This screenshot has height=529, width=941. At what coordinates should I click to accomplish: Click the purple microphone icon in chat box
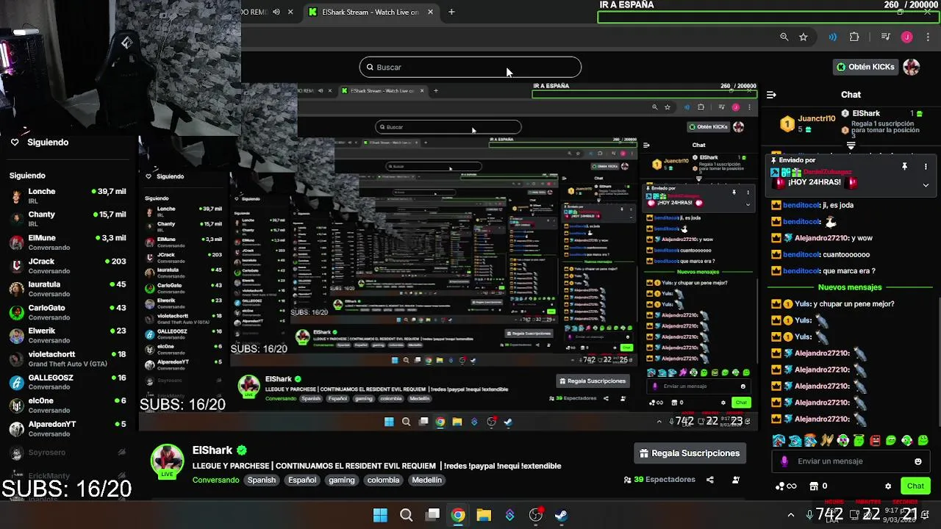(x=784, y=461)
